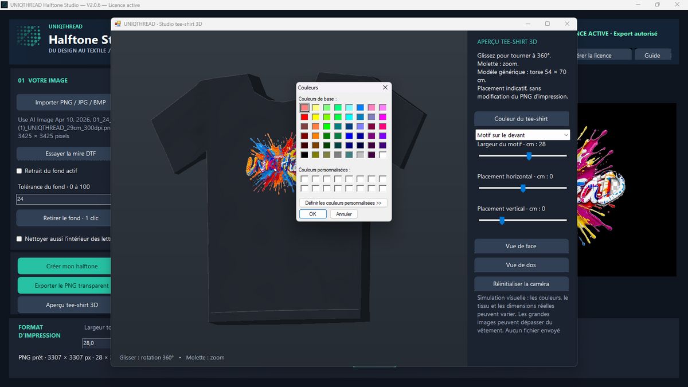Choose the white basic color swatch
The height and width of the screenshot is (387, 688).
click(x=382, y=155)
